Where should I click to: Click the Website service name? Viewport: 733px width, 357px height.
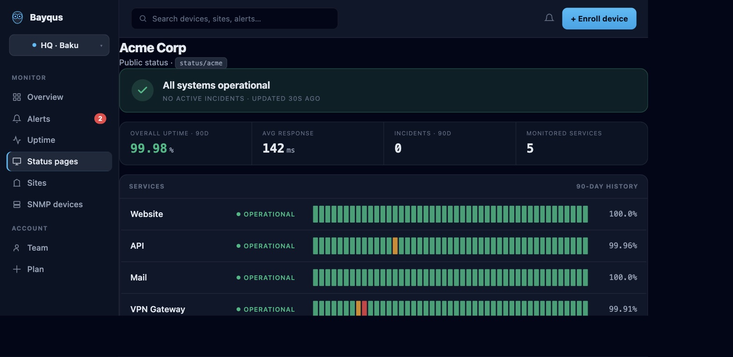[147, 214]
